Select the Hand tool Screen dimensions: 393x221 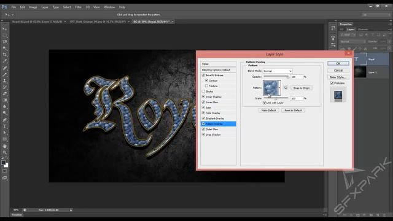[5, 146]
